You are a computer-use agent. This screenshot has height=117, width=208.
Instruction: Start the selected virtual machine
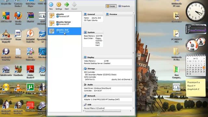[67, 6]
